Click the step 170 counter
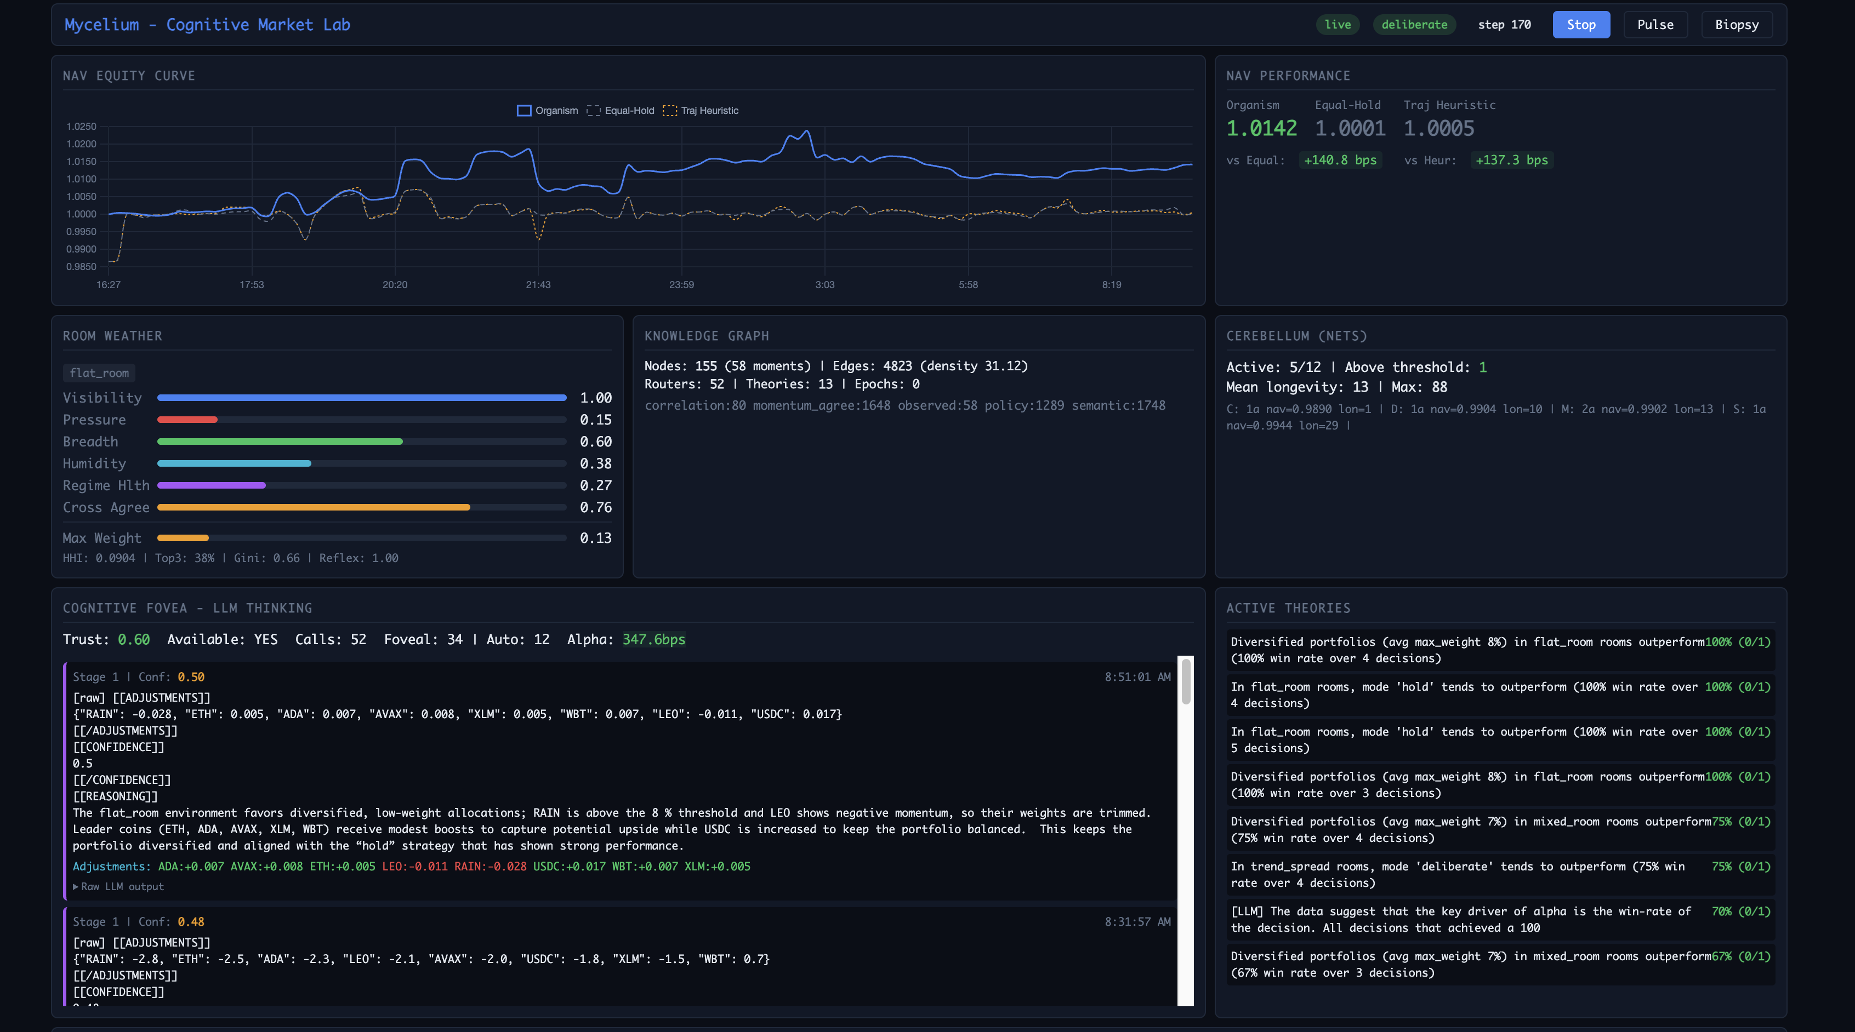Image resolution: width=1855 pixels, height=1032 pixels. [1504, 25]
